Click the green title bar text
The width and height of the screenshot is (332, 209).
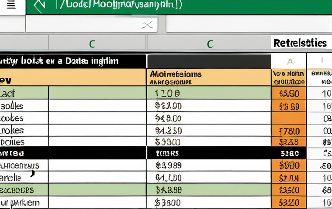pyautogui.click(x=121, y=5)
